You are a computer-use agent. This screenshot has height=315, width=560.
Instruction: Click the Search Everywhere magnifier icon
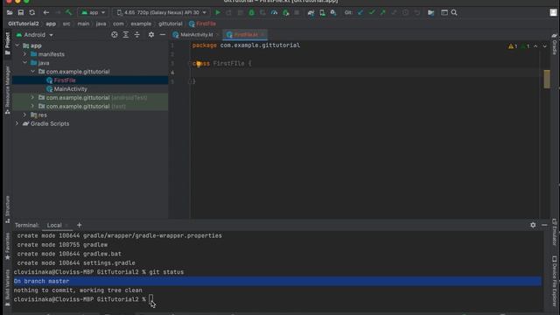click(x=454, y=12)
